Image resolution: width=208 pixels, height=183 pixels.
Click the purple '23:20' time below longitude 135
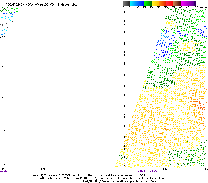4,171
